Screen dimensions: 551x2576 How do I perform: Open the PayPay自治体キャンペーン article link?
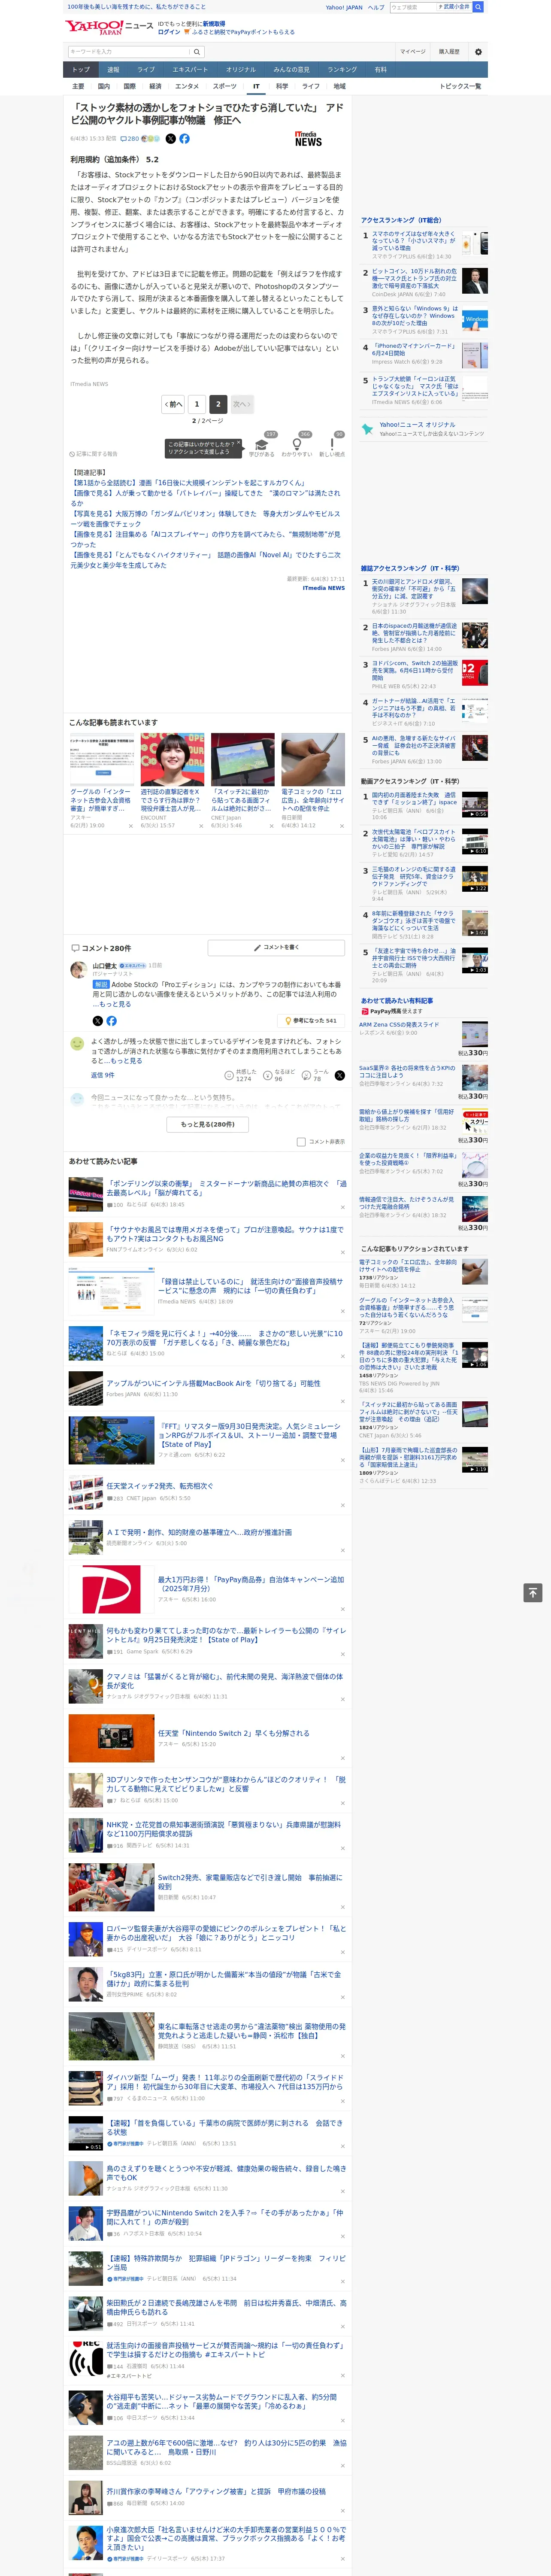click(x=251, y=1584)
